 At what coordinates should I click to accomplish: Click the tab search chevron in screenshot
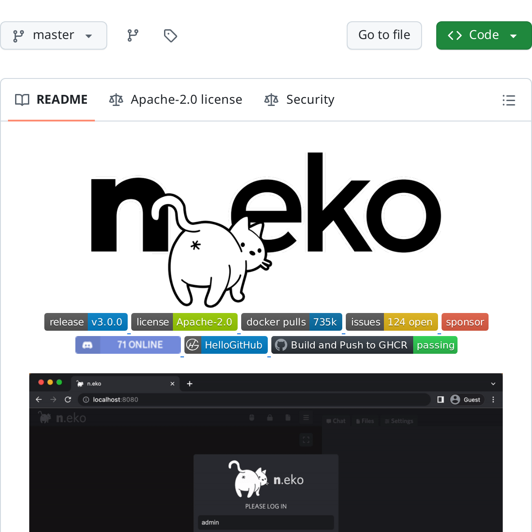493,383
